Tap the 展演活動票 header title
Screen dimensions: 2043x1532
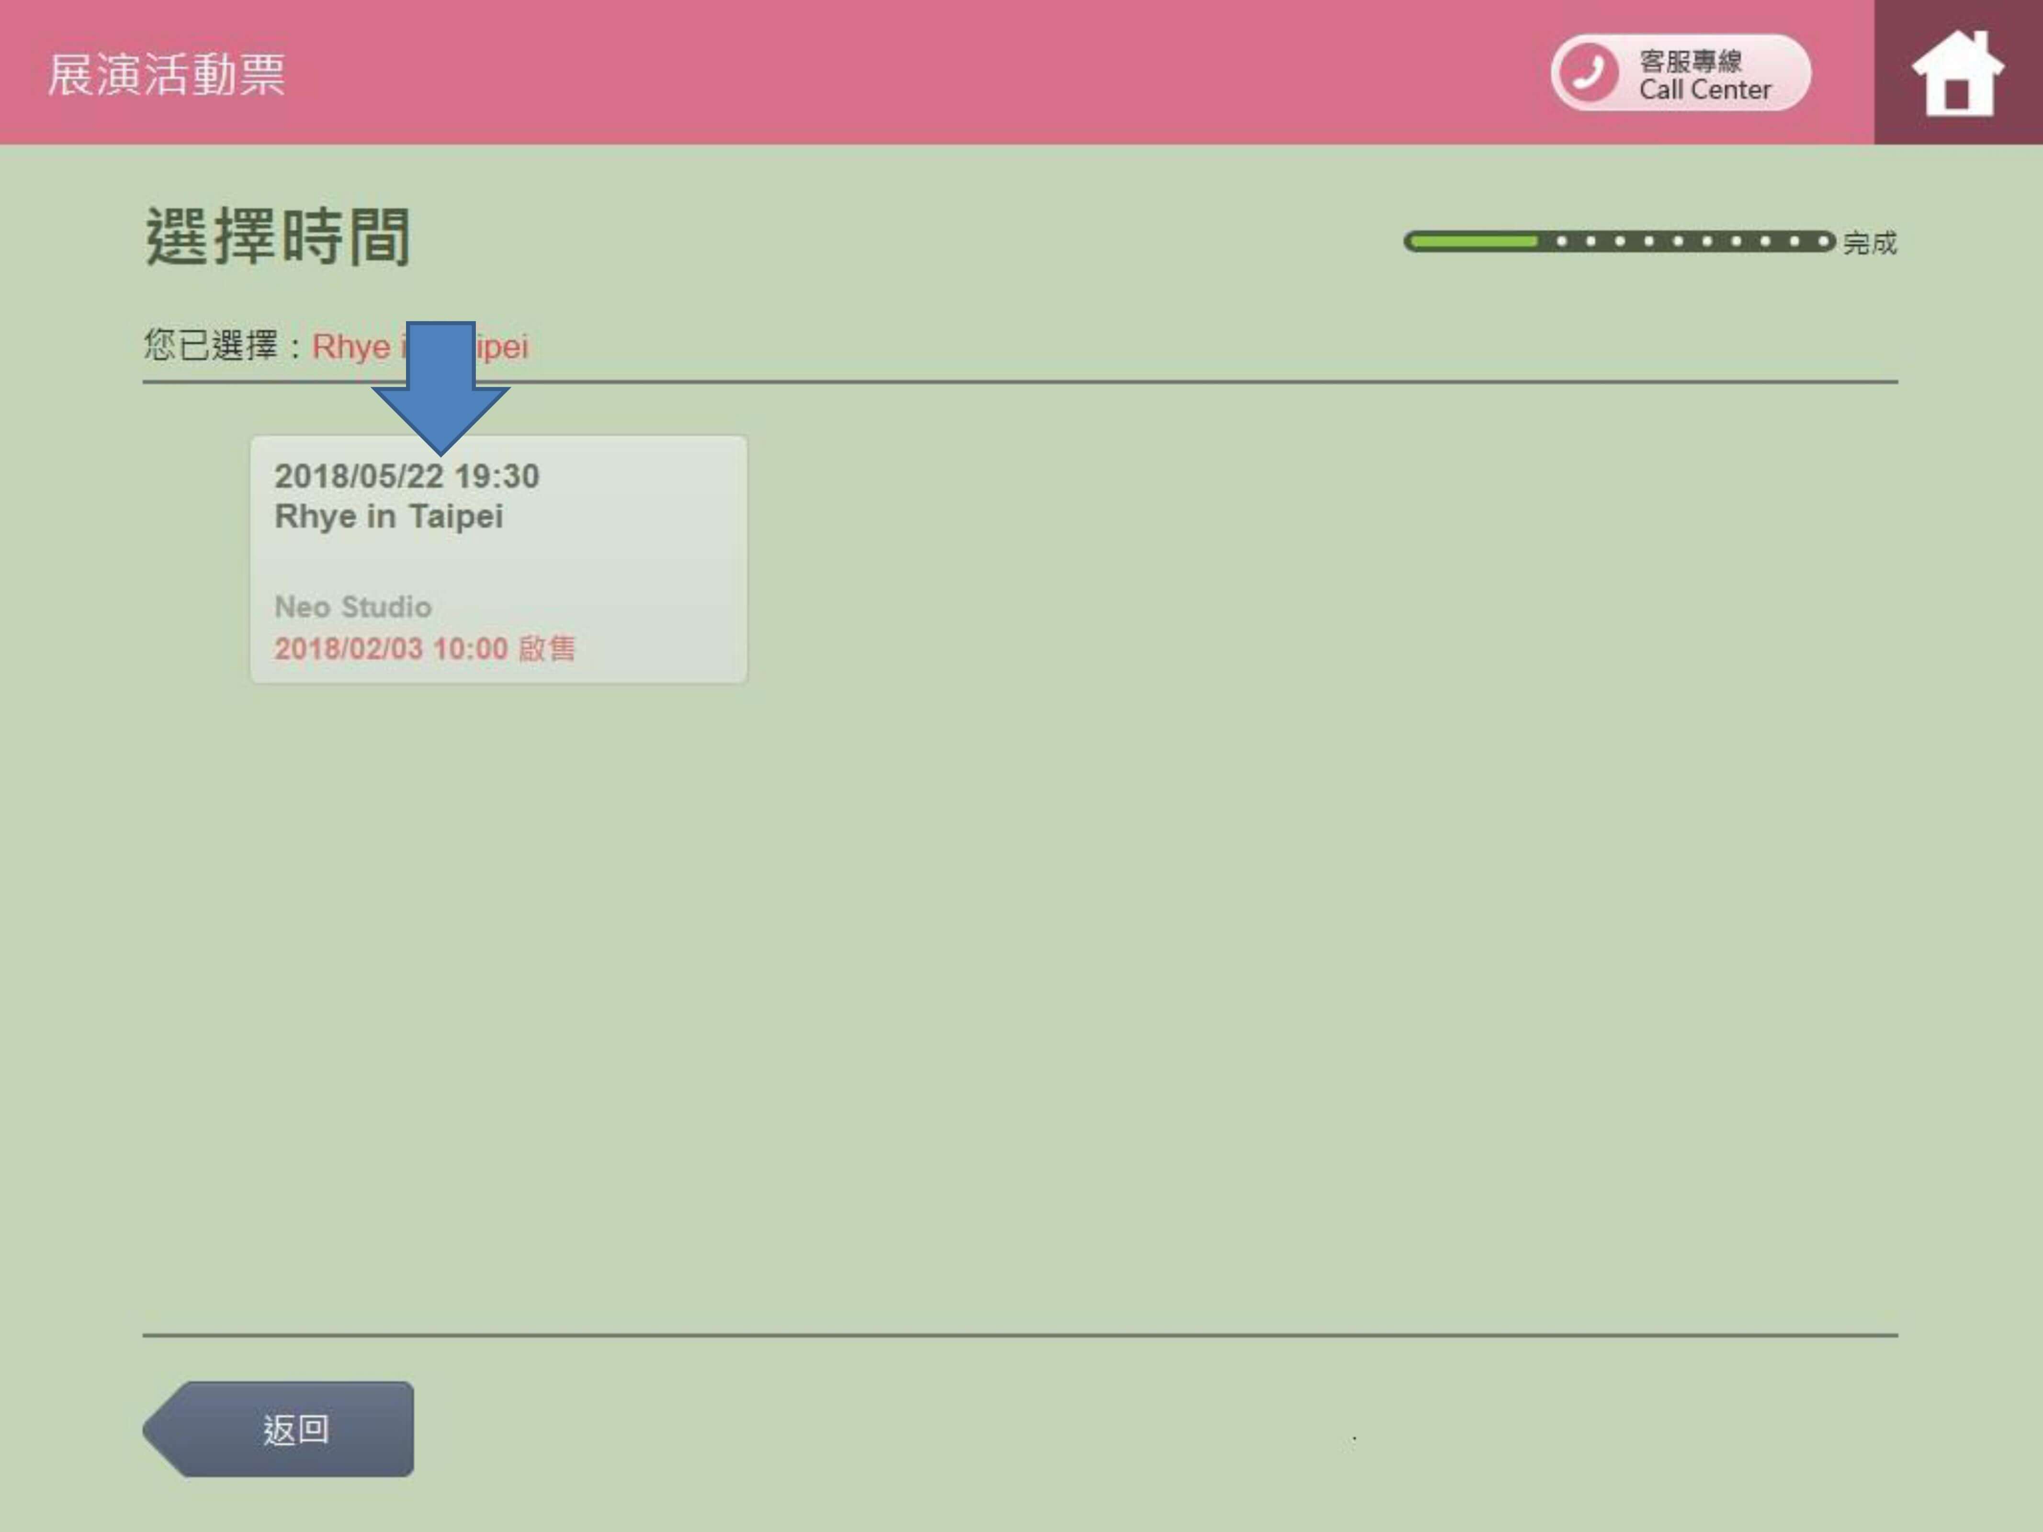tap(166, 74)
